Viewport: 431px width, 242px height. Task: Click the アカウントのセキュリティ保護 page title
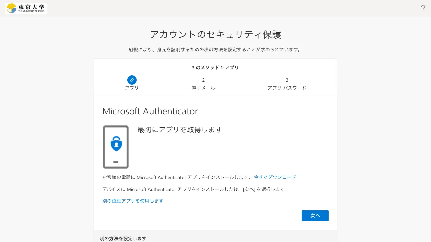click(215, 34)
